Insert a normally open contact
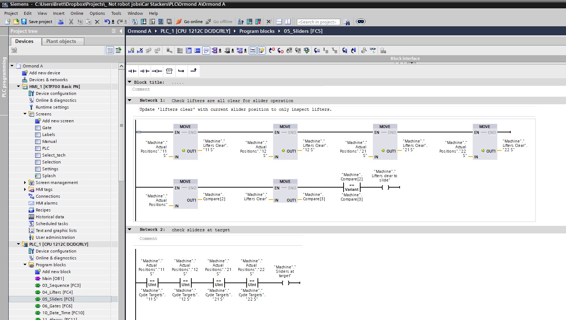Screen dimensions: 566x320 [132, 71]
